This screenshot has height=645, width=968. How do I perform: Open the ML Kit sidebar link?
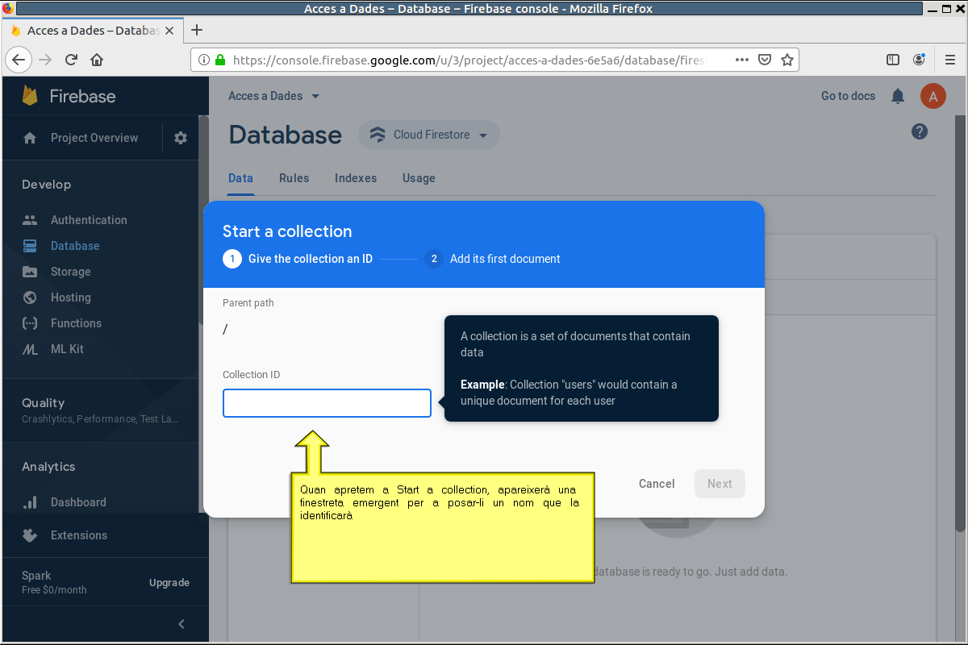67,349
